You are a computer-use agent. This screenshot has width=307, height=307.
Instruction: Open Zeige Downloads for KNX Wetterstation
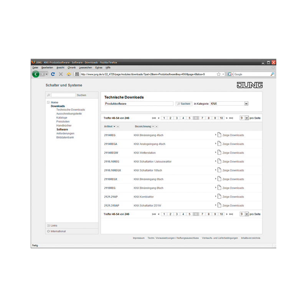(x=233, y=153)
